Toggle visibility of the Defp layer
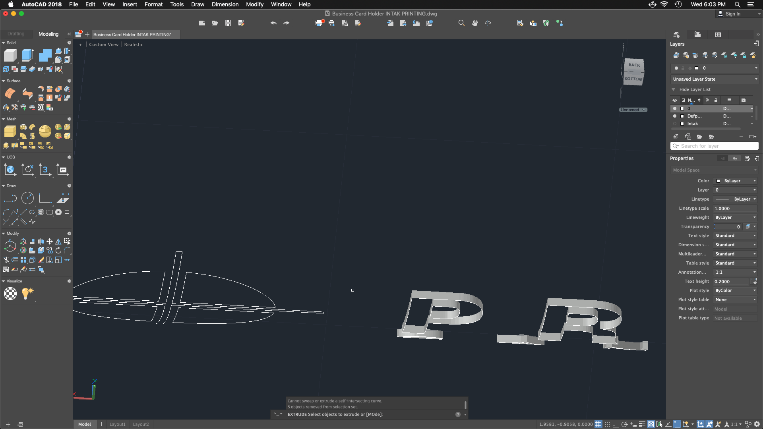 (x=675, y=116)
